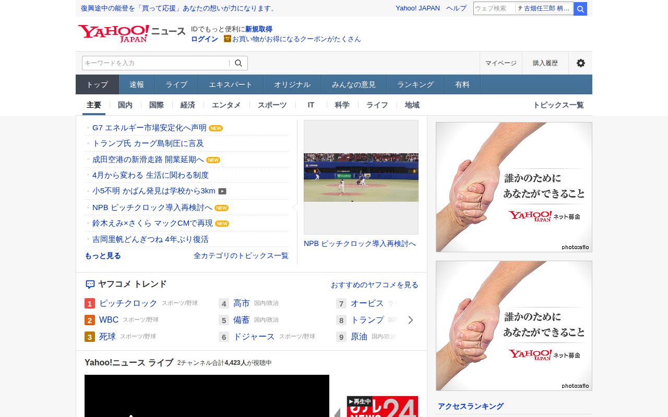Open the お買い物がお得になるクーポン link
The height and width of the screenshot is (417, 668).
(296, 39)
